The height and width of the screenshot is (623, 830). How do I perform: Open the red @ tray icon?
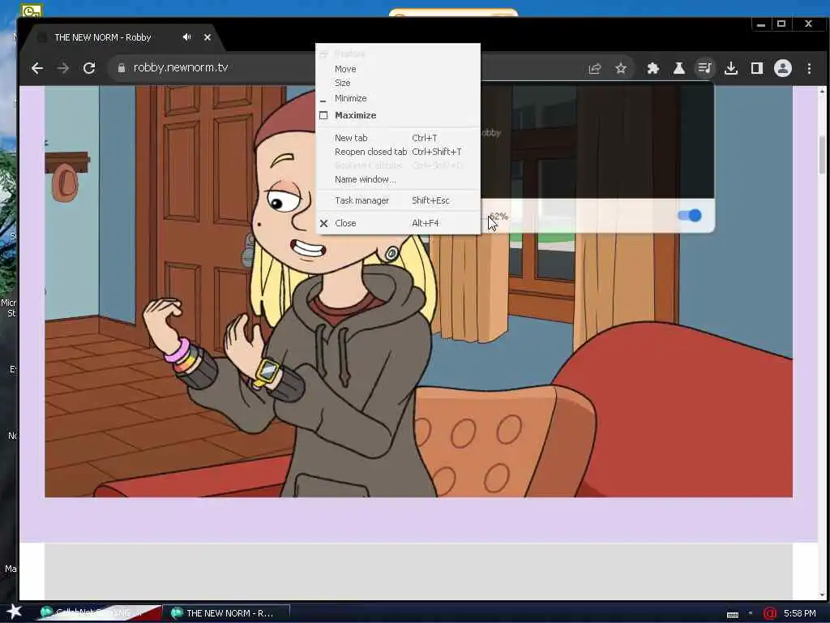tap(770, 613)
